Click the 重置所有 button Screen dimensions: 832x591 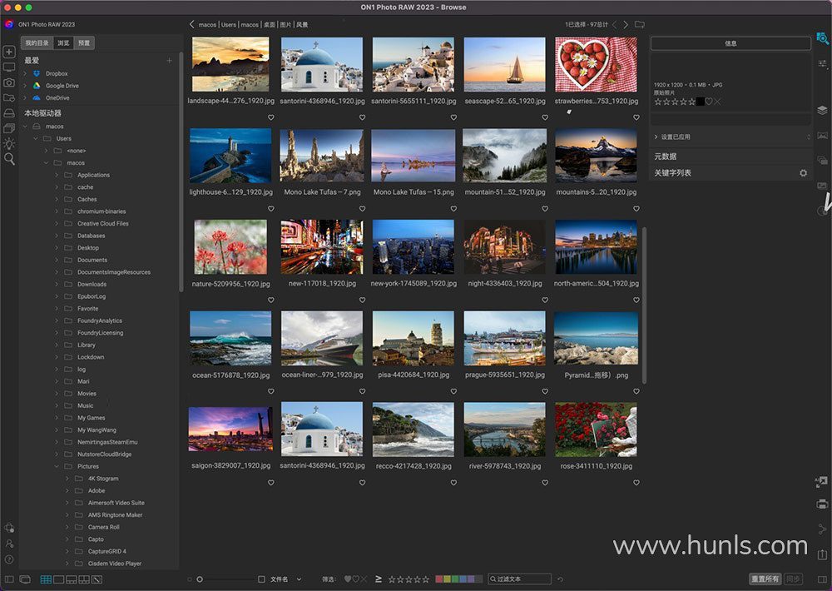click(765, 579)
